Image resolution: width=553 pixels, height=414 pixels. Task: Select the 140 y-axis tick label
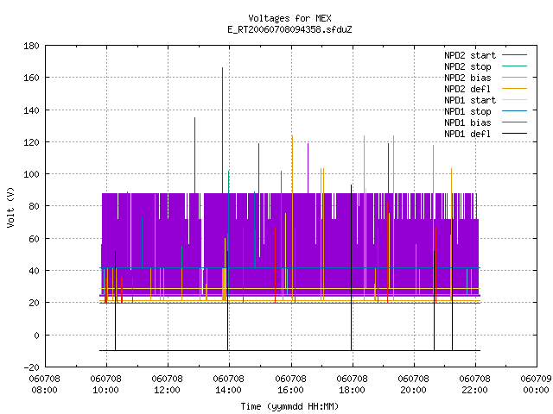click(31, 110)
